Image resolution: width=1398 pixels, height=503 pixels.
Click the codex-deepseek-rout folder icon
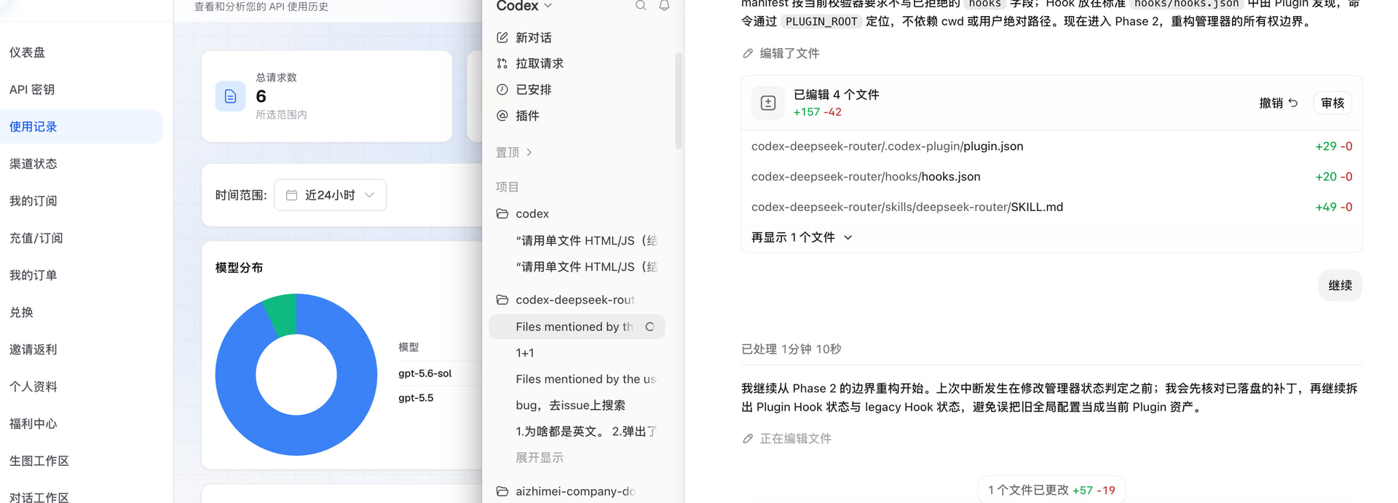pyautogui.click(x=502, y=299)
